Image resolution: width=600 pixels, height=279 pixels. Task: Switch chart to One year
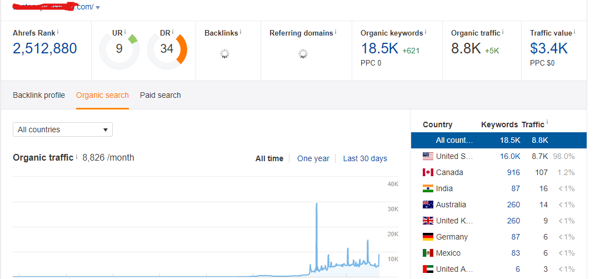coord(313,158)
